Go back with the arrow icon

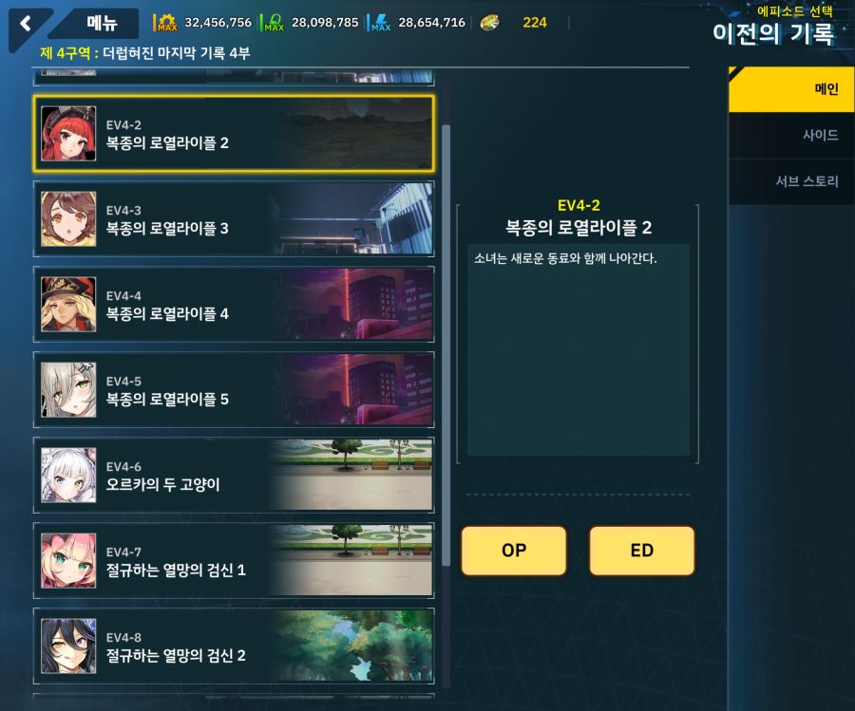click(26, 24)
